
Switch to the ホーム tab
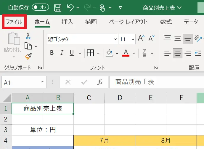[42, 22]
